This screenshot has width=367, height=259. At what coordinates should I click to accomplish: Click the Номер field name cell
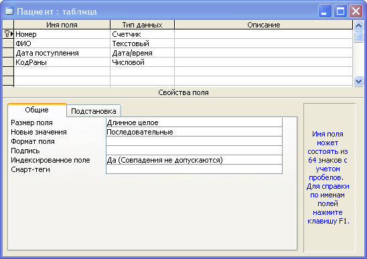pos(62,34)
